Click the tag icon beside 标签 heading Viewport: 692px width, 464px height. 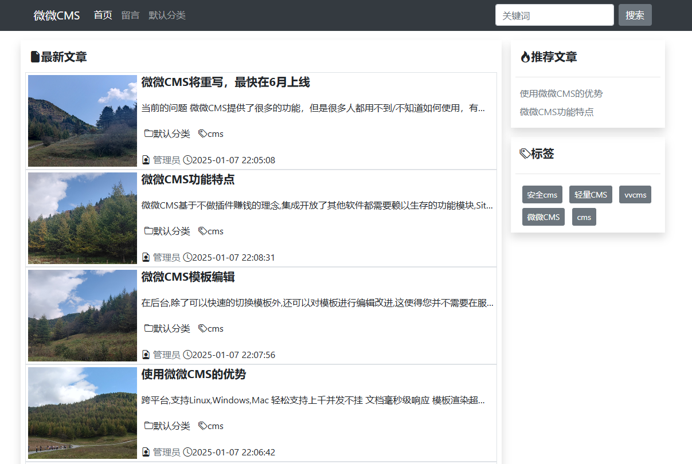[525, 154]
